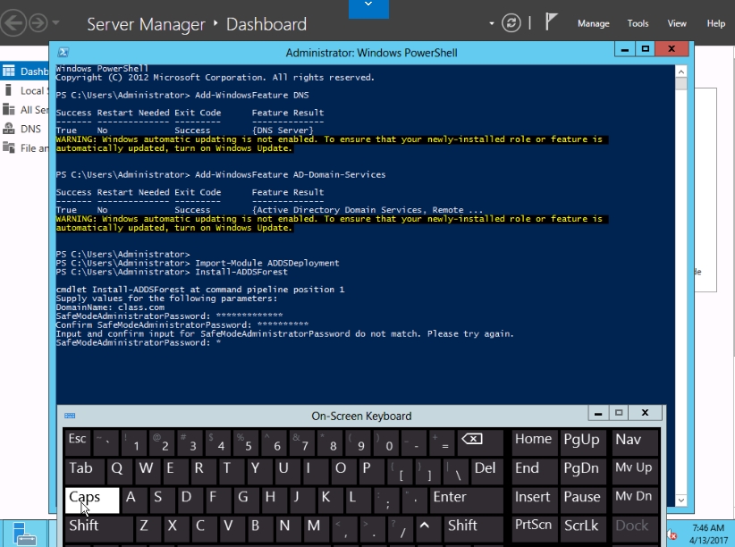Click the On-Screen Keyboard title bar icon
Image resolution: width=735 pixels, height=547 pixels.
70,416
